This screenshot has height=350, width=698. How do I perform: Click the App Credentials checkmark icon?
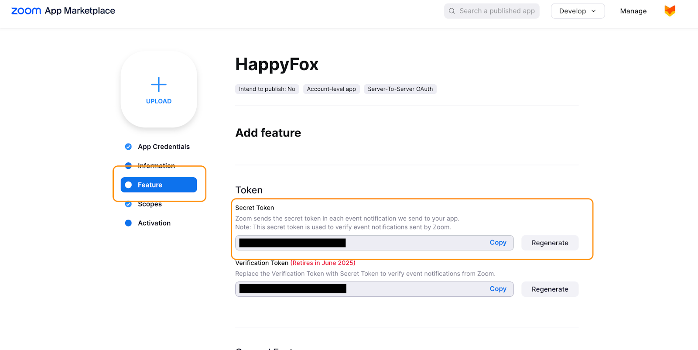coord(128,147)
